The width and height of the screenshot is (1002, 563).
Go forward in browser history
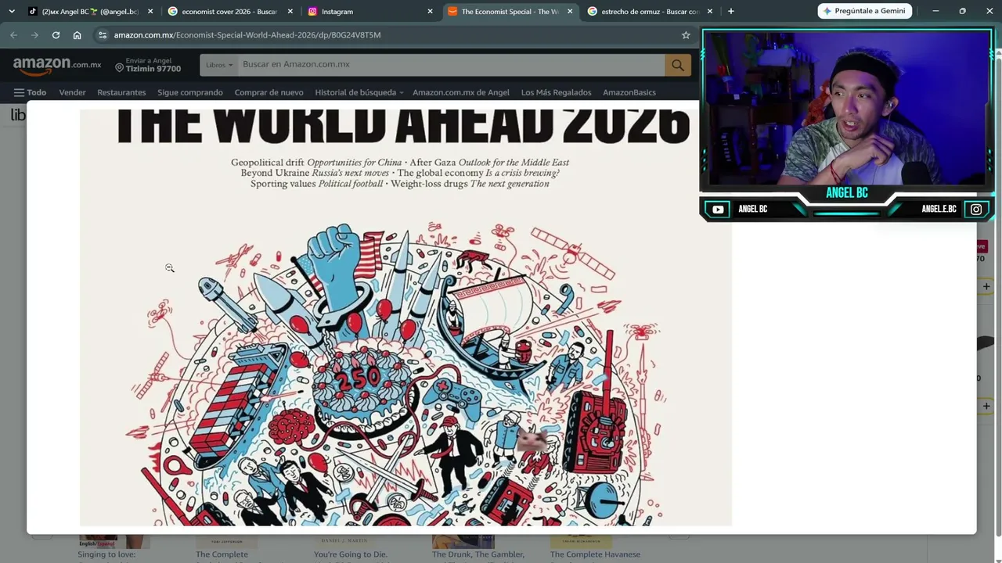point(34,35)
